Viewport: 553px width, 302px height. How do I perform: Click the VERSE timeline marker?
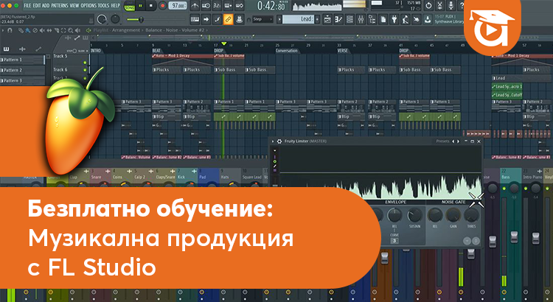pyautogui.click(x=342, y=51)
